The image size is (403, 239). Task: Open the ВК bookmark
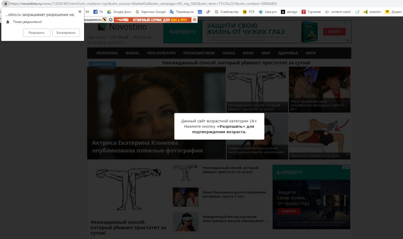coord(88,12)
